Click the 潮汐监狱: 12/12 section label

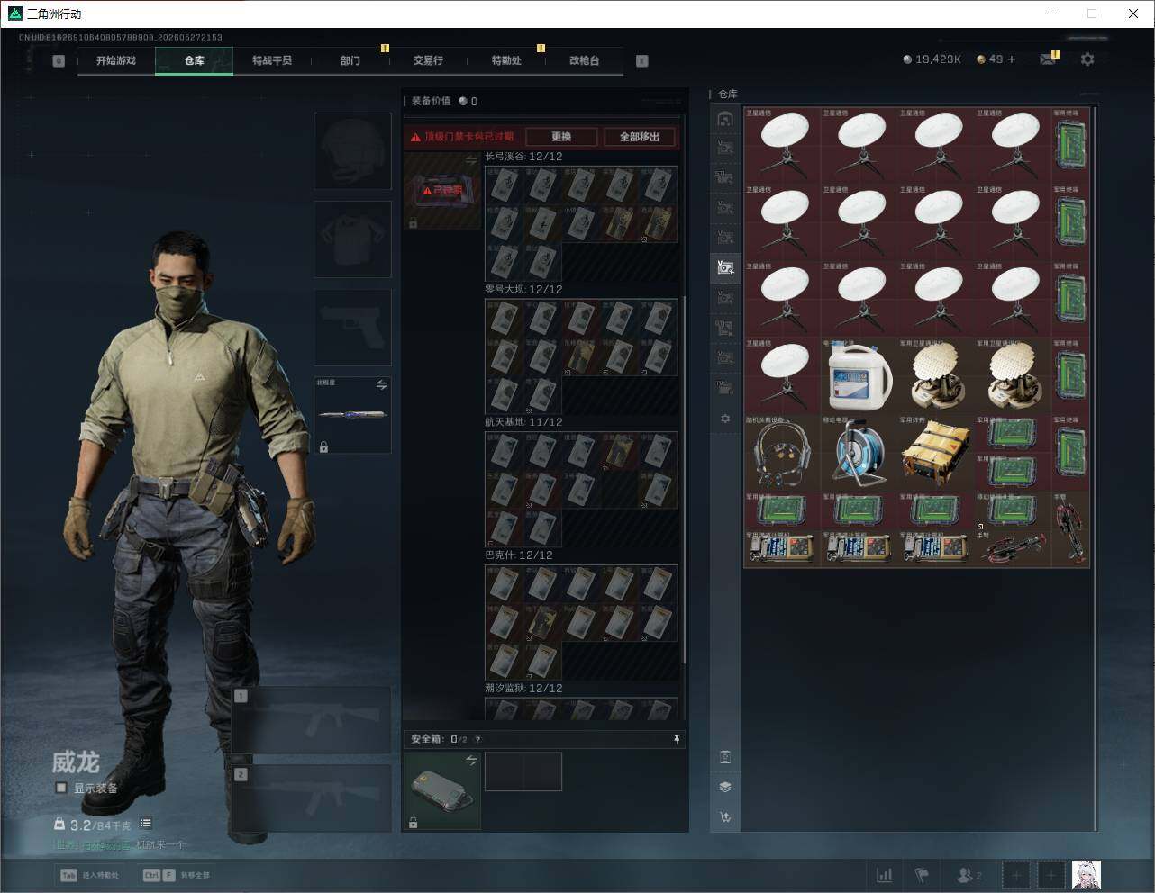tap(523, 689)
